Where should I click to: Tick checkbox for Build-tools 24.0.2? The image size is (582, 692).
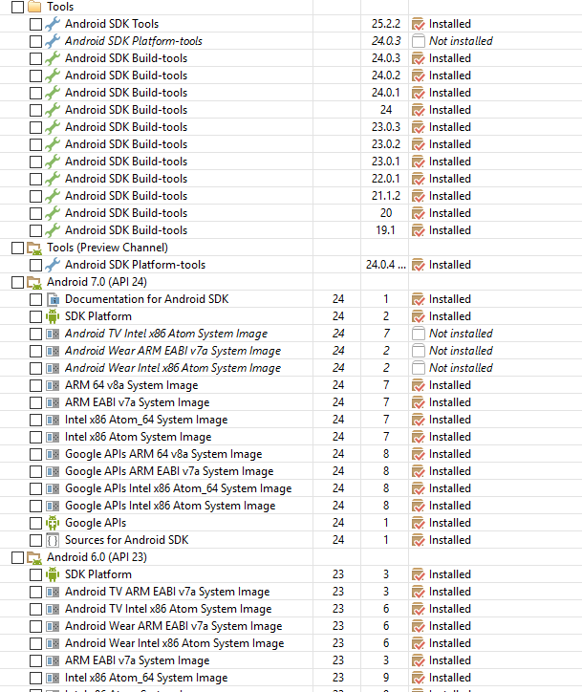coord(35,76)
